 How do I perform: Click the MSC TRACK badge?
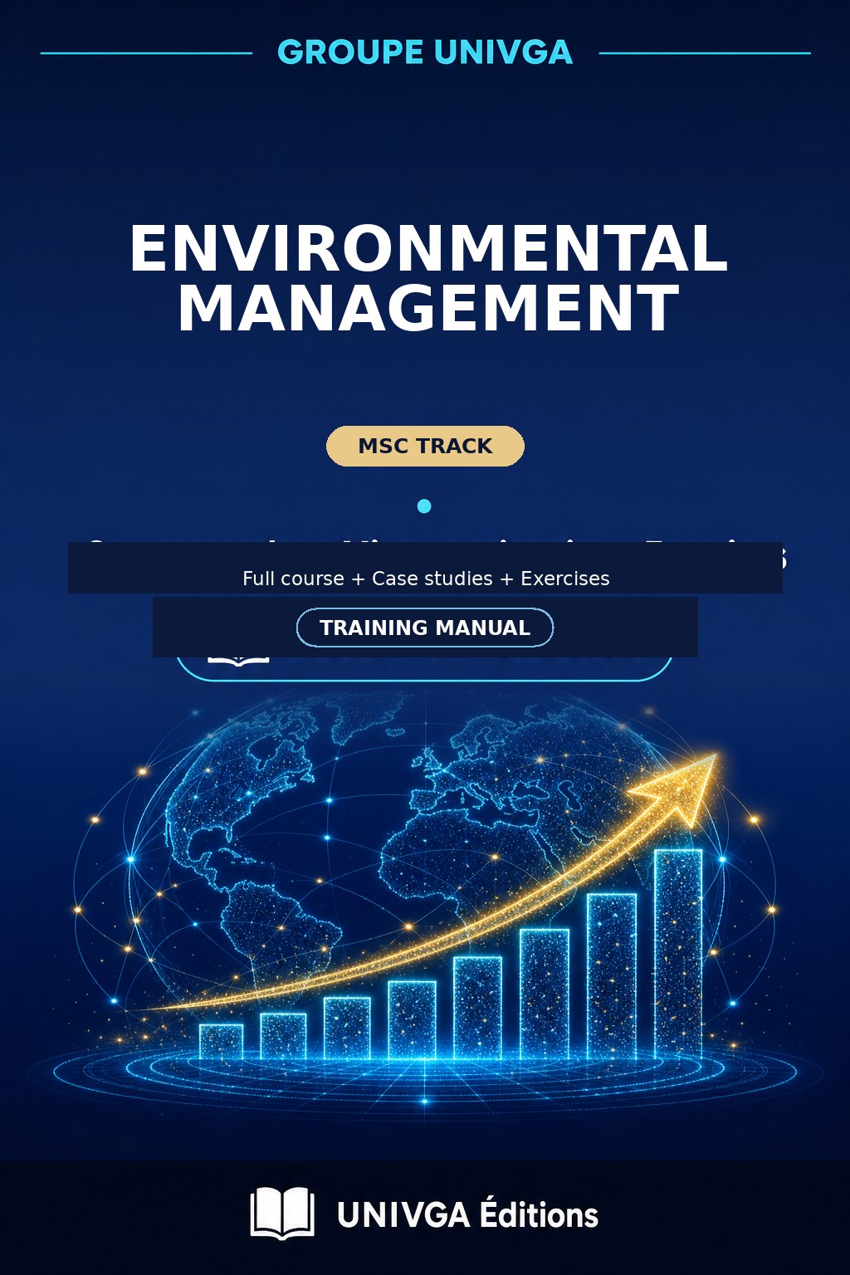425,446
